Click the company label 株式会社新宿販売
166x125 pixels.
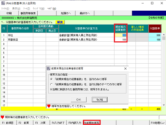[x=27, y=18]
